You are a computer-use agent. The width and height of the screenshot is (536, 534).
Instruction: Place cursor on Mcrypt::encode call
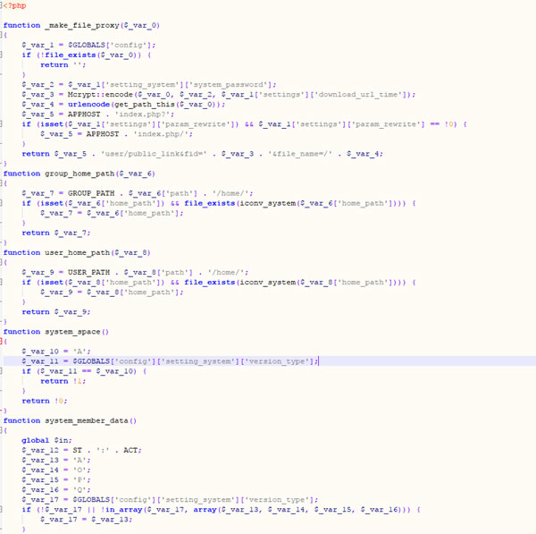pyautogui.click(x=100, y=95)
